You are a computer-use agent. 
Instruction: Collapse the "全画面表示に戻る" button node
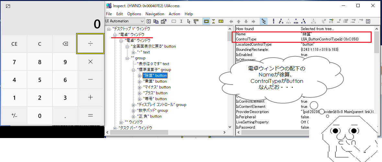click(x=127, y=47)
